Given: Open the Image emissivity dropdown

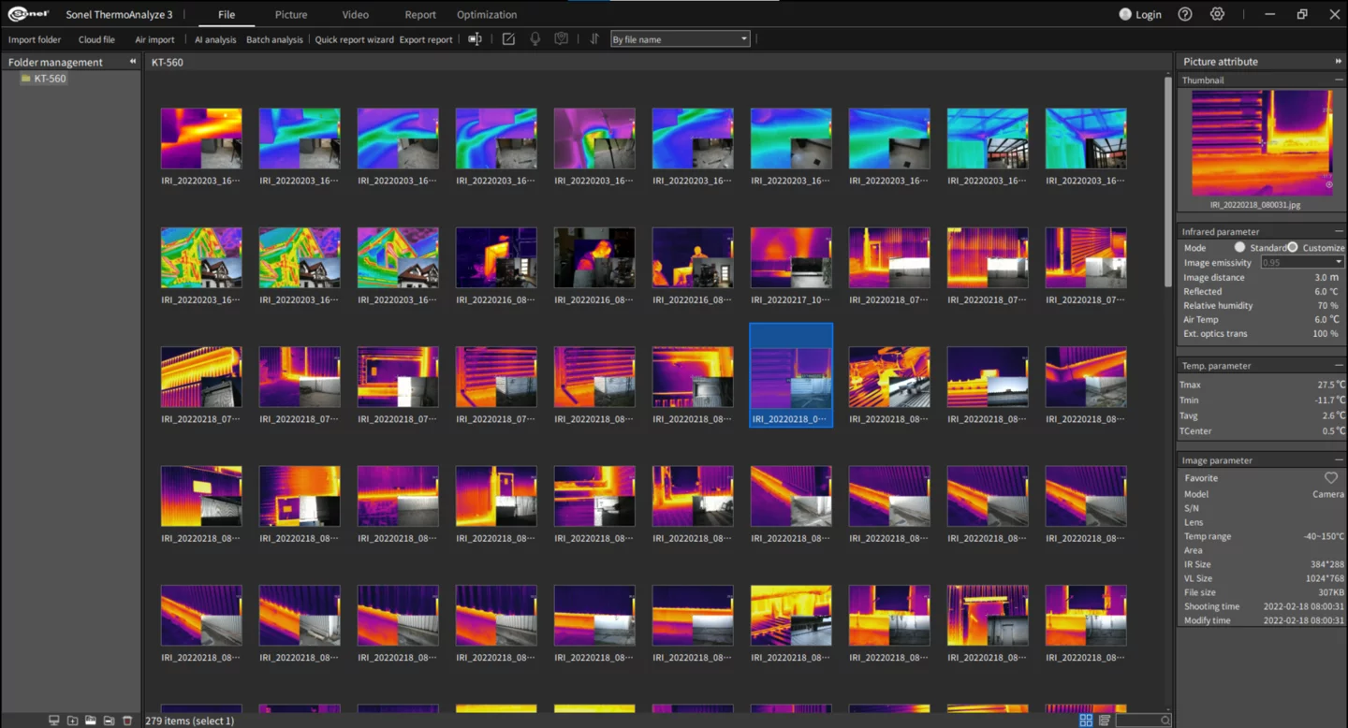Looking at the screenshot, I should point(1302,263).
